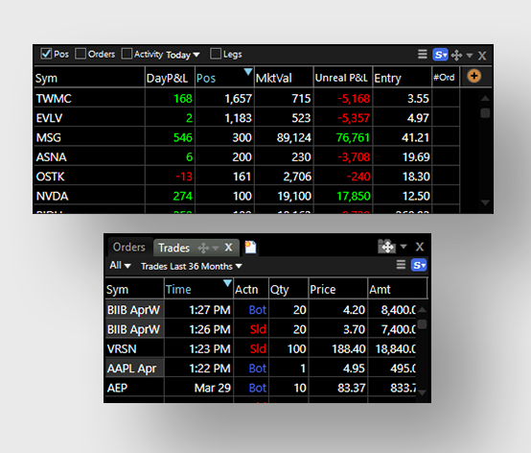The height and width of the screenshot is (453, 531).
Task: Sort by MktVal column header
Action: (x=284, y=78)
